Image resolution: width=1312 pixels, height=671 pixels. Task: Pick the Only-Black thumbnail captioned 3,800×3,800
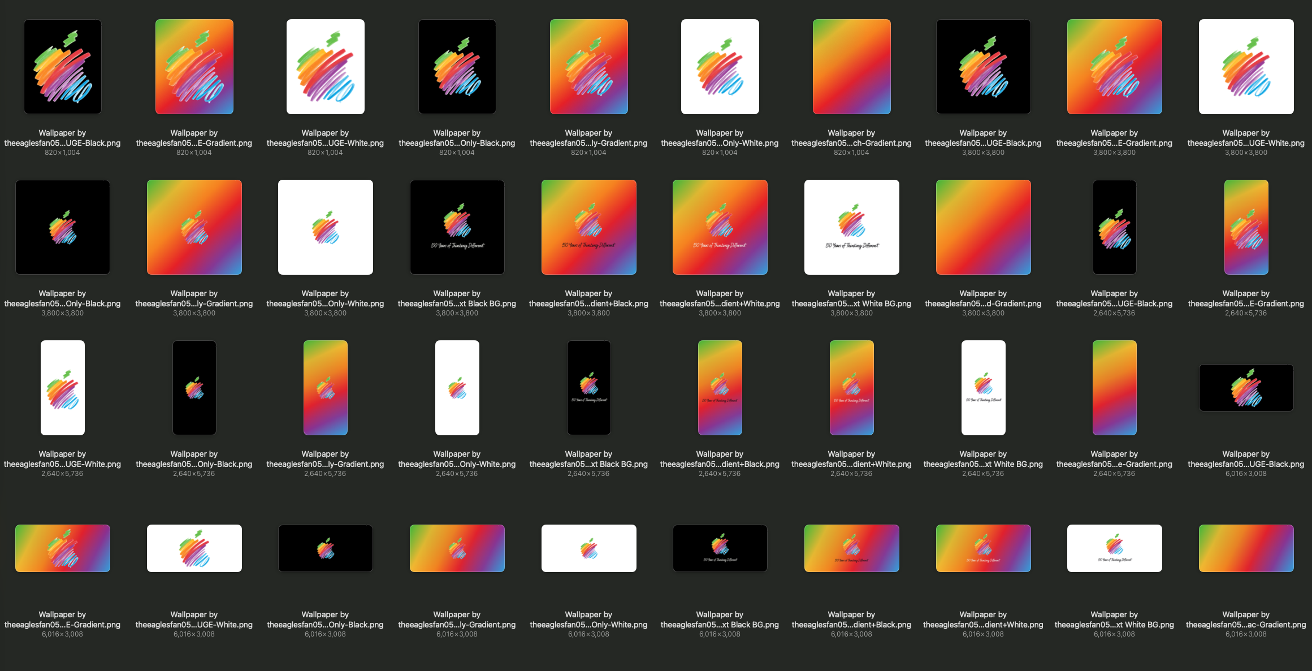point(63,227)
